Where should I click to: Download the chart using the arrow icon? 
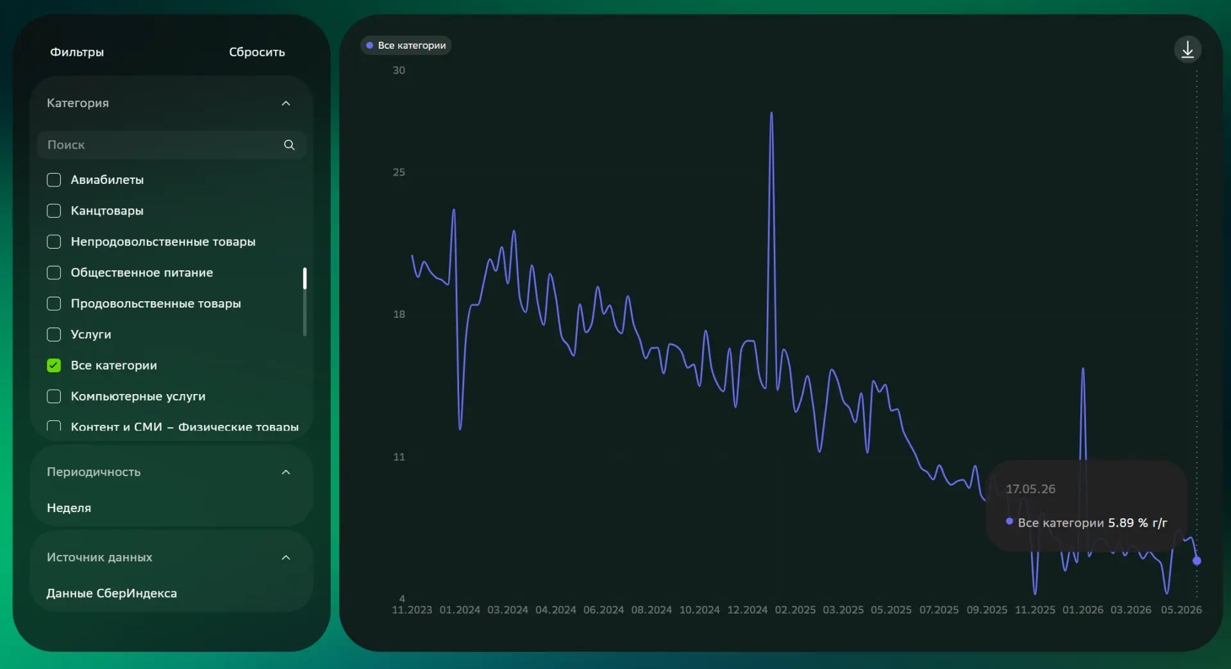[x=1187, y=49]
